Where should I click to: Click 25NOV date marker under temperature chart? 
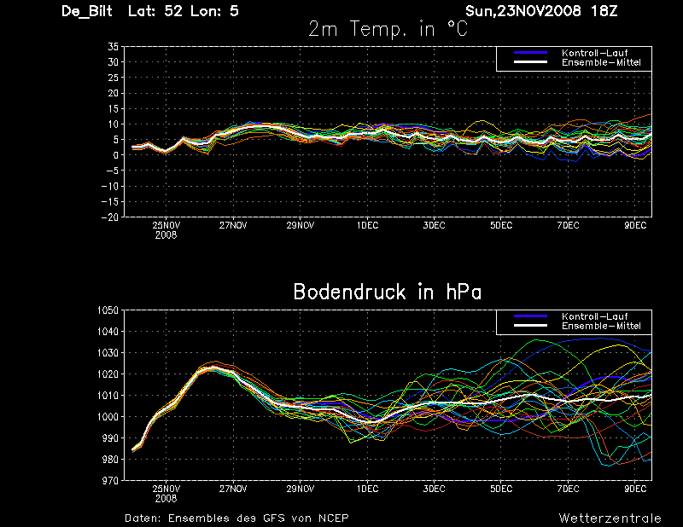tap(166, 226)
